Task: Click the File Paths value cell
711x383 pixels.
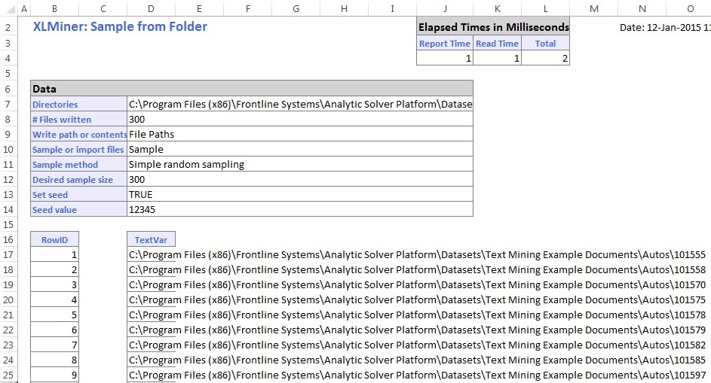Action: [x=300, y=135]
